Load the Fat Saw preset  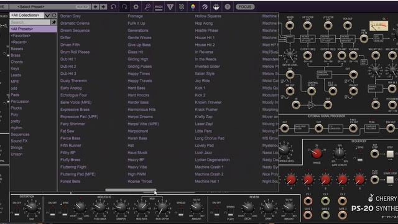pos(67,131)
